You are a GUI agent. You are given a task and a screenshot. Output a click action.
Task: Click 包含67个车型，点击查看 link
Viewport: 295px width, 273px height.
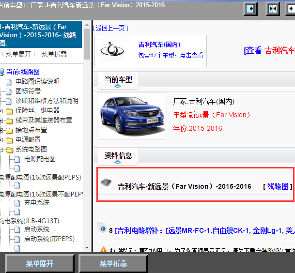click(171, 55)
